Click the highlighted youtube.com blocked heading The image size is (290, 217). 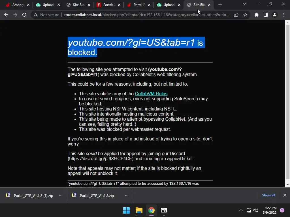136,47
